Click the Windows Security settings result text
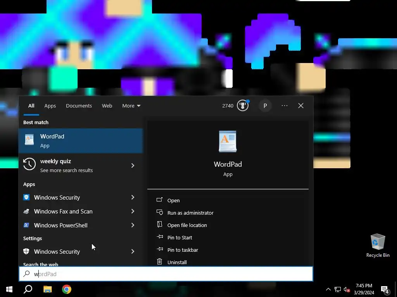 57,251
